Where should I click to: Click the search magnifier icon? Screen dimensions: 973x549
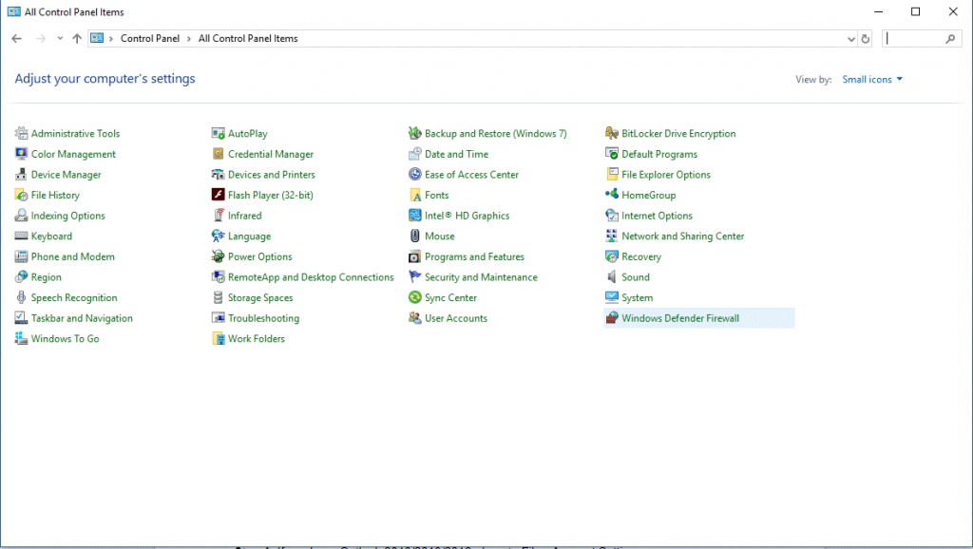950,38
